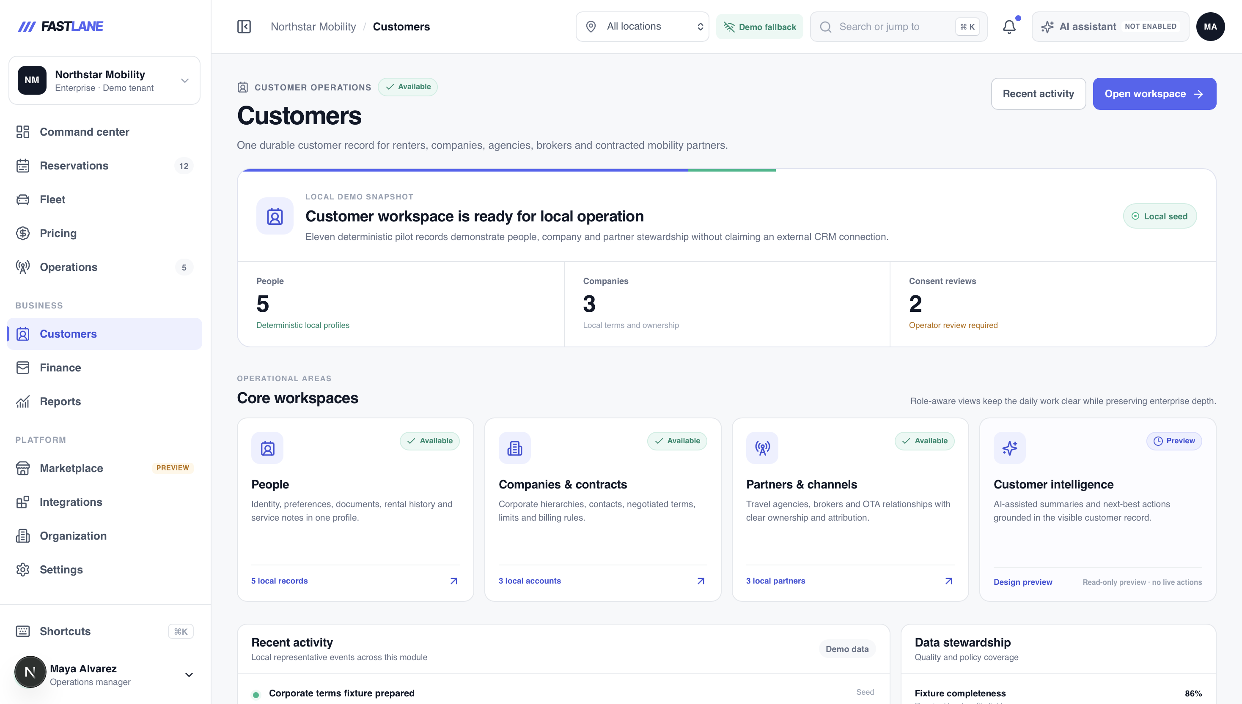Click the NOT ENABLED label on AI assistant
Screen dimensions: 1242x704
pos(1150,27)
